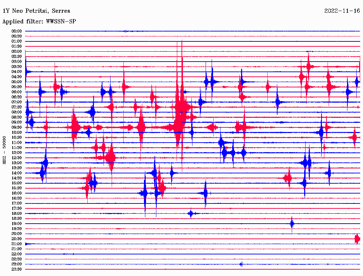363x276 pixels.
Task: Select the 13:30 time label
Action: 16,168
